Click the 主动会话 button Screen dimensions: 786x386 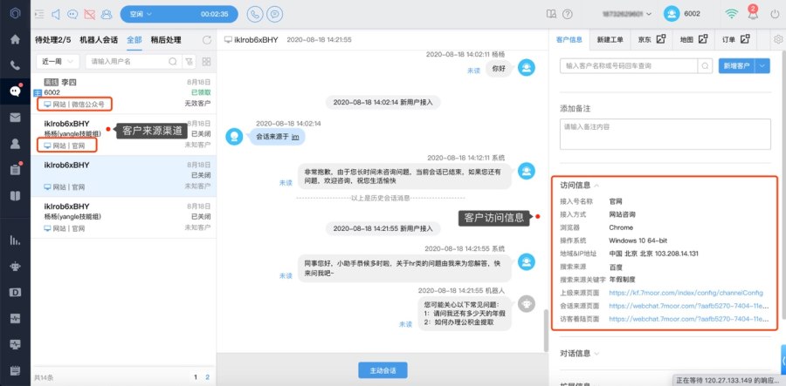(x=383, y=370)
